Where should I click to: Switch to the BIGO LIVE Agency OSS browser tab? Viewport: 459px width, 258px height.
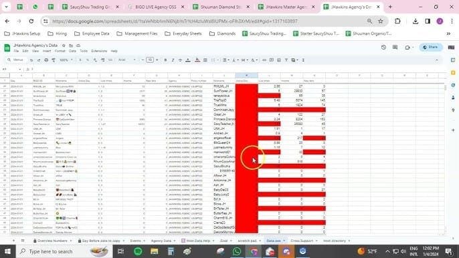tap(156, 7)
